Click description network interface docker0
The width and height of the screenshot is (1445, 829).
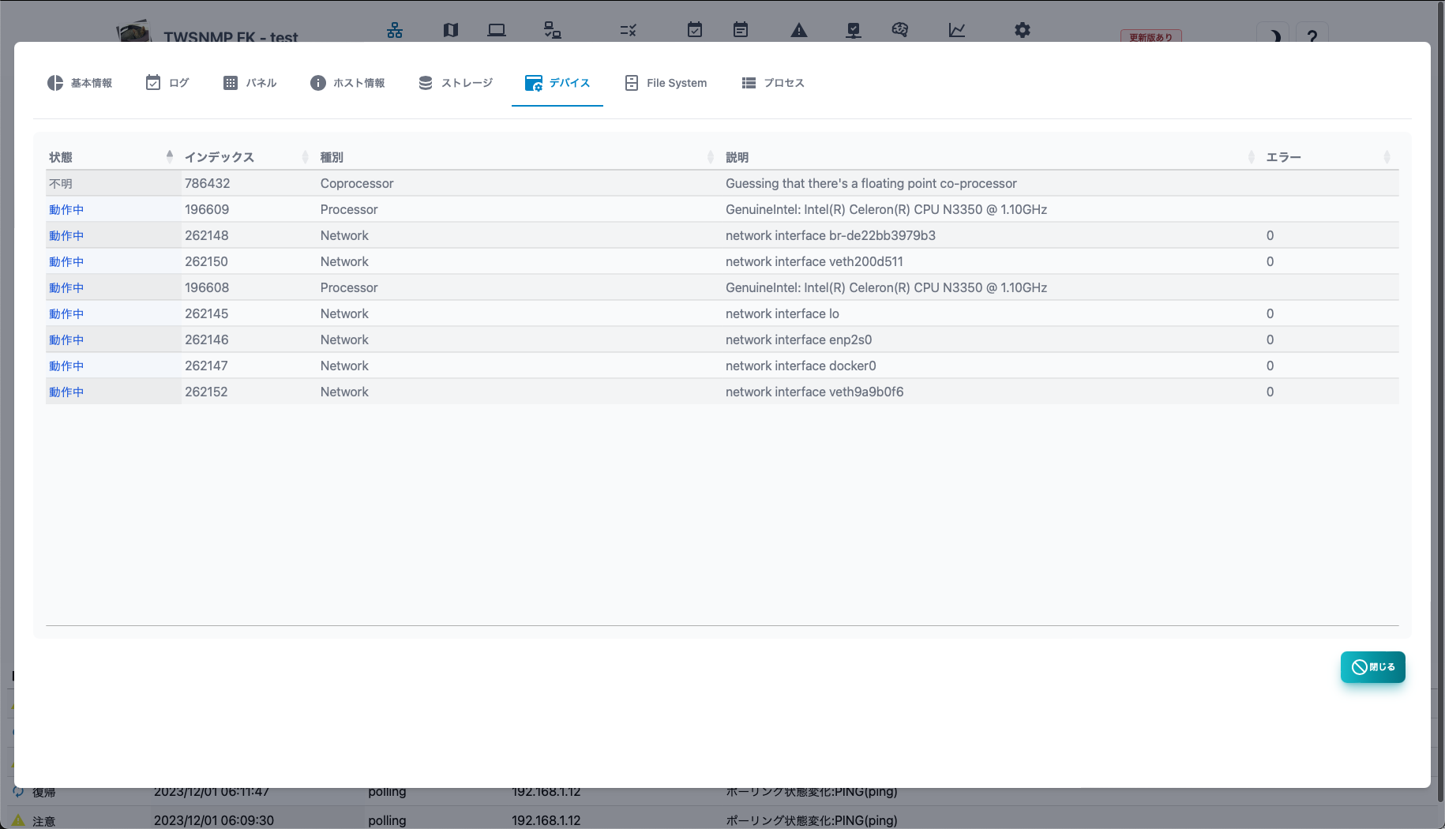(x=801, y=366)
